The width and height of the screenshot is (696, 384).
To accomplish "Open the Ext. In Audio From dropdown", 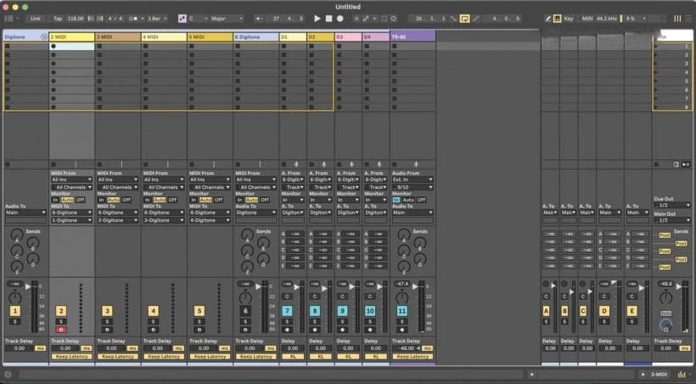I will tap(413, 179).
